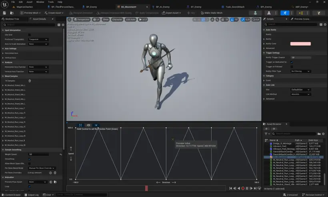Open the File menu

pos(13,2)
